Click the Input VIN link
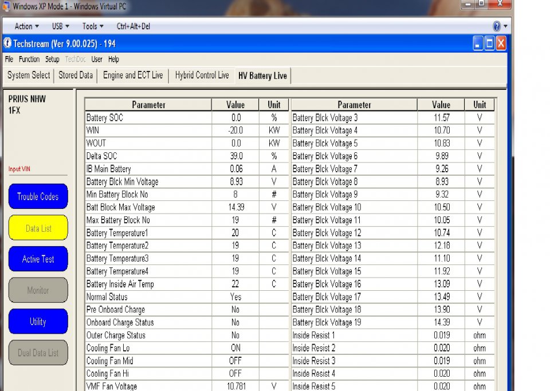 click(x=19, y=169)
